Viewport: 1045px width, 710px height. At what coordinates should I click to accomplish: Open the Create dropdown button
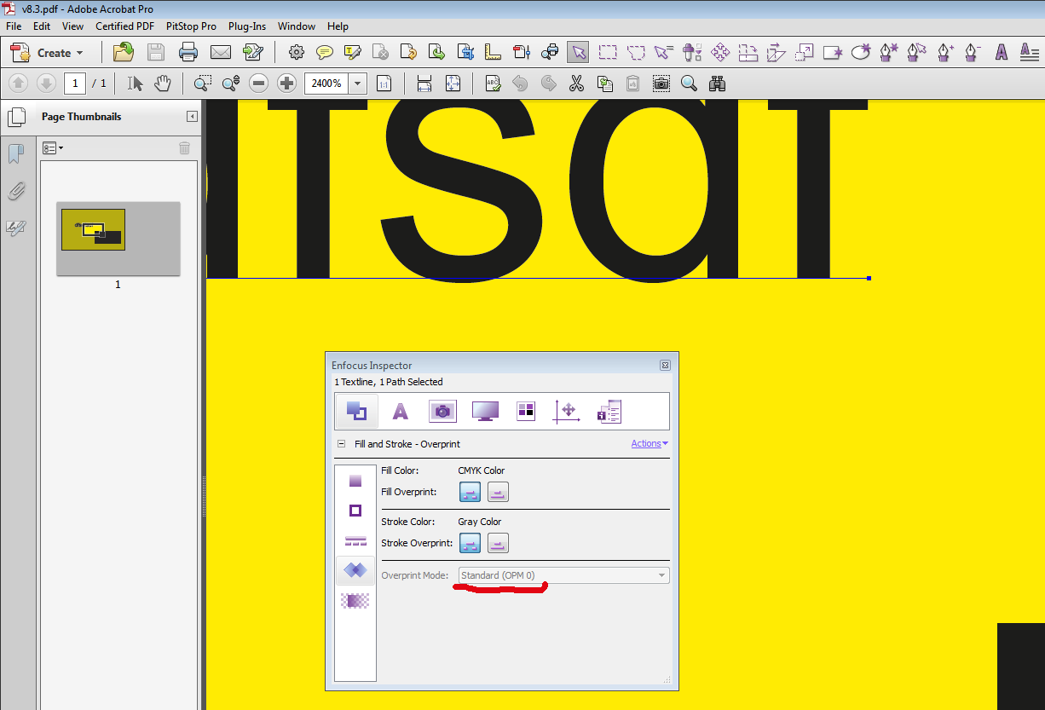[x=48, y=53]
